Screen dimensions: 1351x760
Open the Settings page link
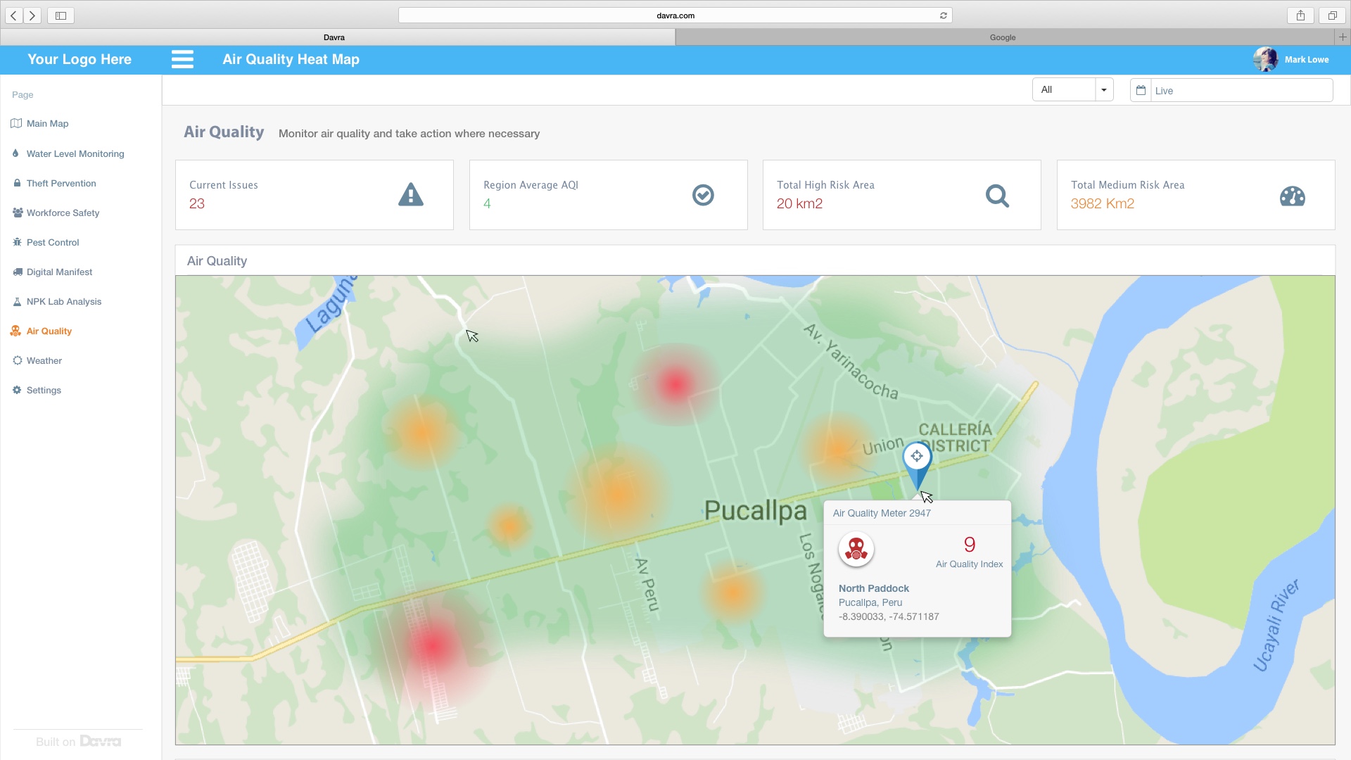[x=44, y=390]
